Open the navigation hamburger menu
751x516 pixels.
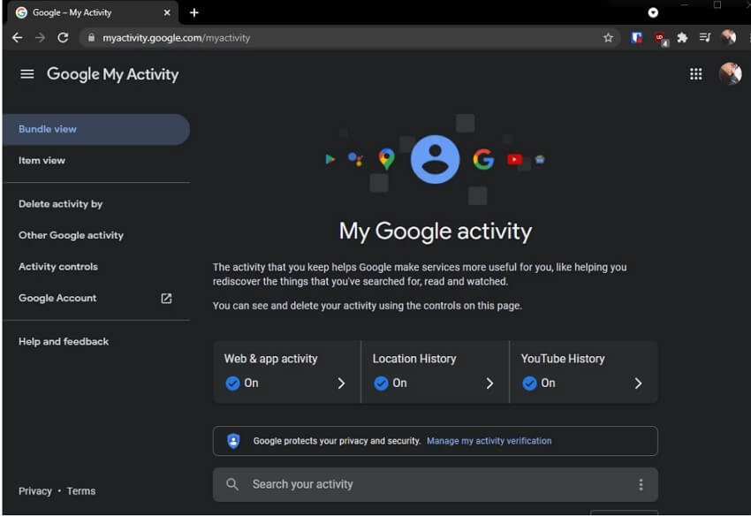click(x=27, y=74)
